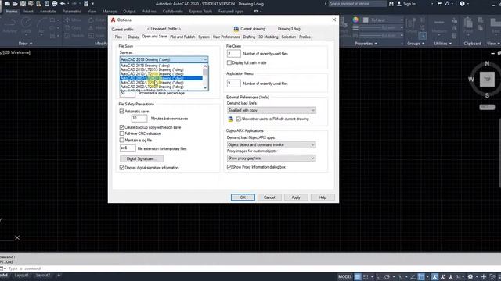Click Minutes between saves input field
This screenshot has width=501, height=281.
tap(139, 118)
